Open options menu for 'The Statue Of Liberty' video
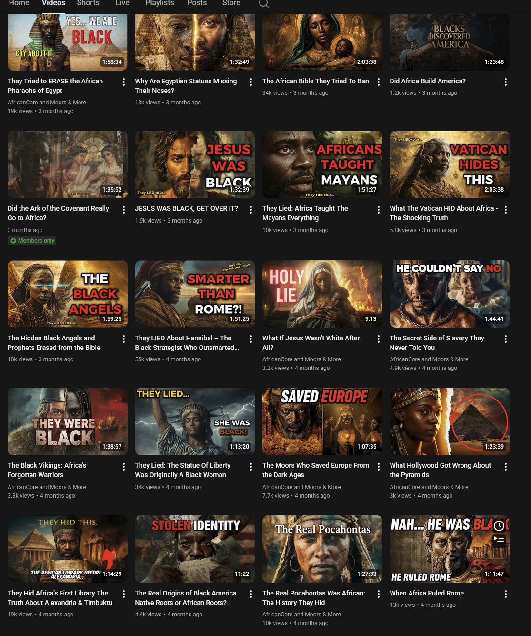Viewport: 531px width, 636px height. [251, 467]
